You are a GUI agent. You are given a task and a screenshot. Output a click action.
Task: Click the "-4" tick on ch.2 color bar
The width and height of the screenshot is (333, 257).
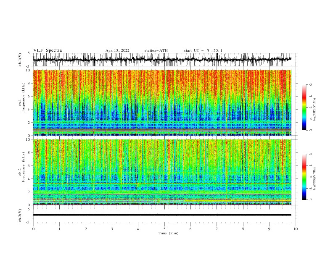tap(310, 165)
